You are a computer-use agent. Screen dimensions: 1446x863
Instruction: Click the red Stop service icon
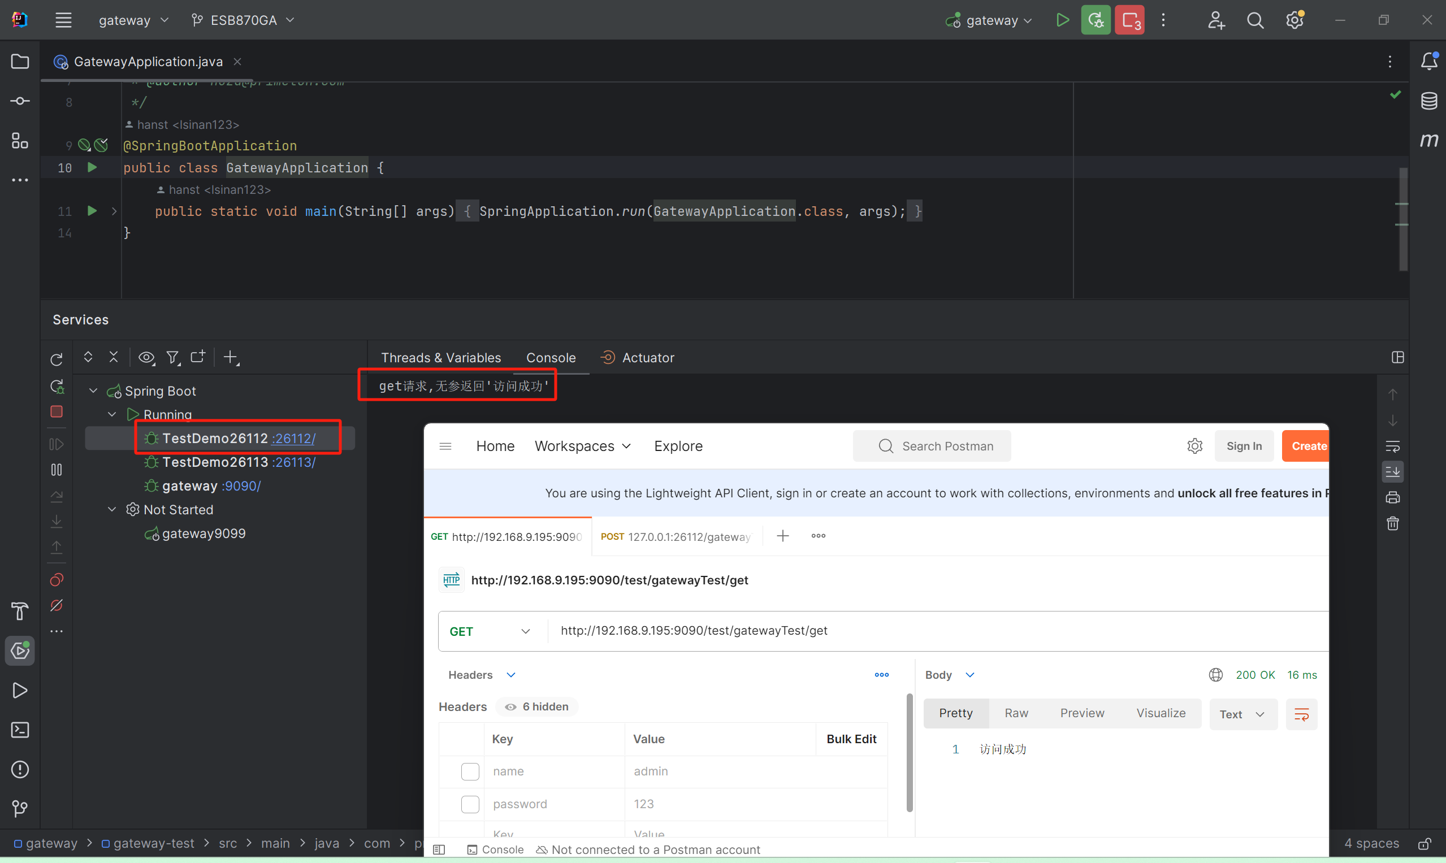(x=57, y=412)
